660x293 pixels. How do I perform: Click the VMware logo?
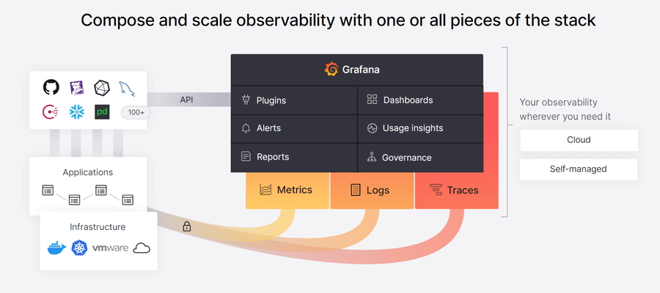pyautogui.click(x=110, y=248)
